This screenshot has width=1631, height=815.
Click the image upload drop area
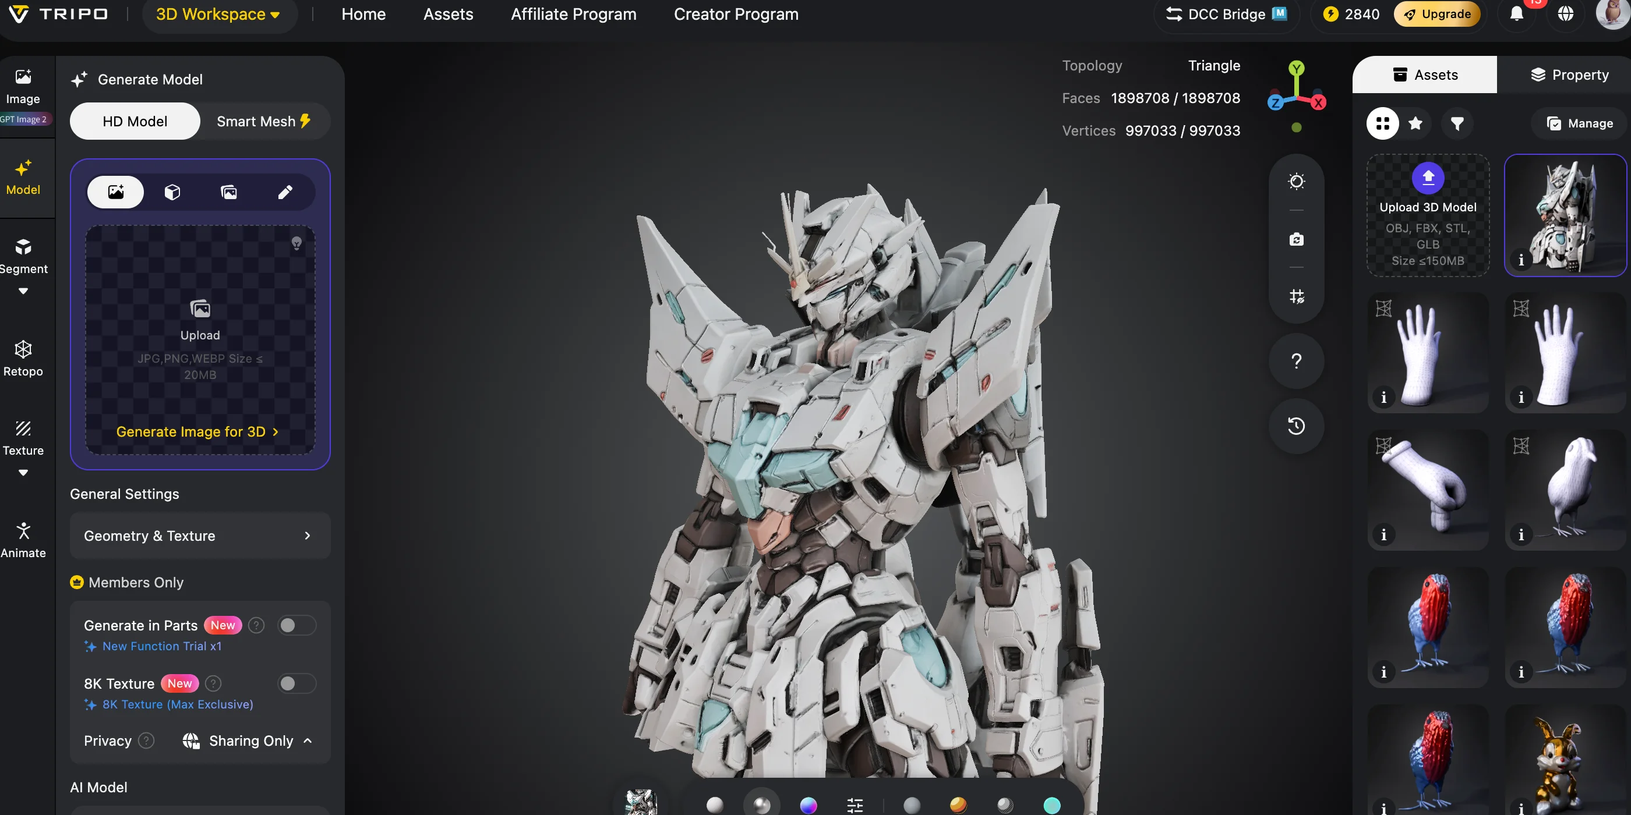pyautogui.click(x=200, y=341)
